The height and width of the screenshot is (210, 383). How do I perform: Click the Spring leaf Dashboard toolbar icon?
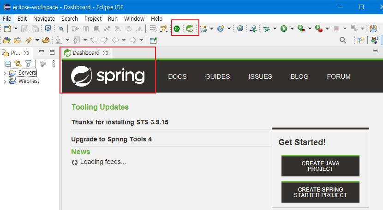190,29
